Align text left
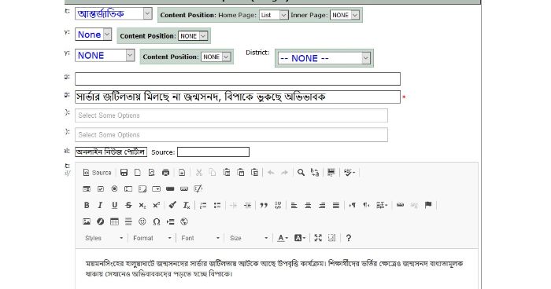 coord(294,206)
